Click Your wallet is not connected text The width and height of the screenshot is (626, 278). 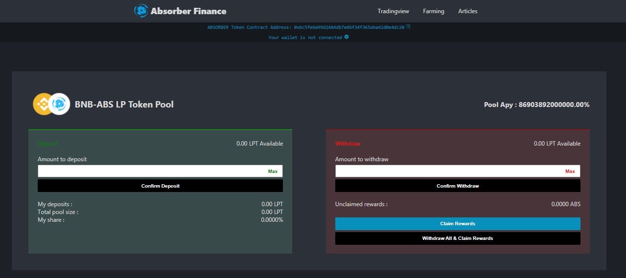point(305,38)
